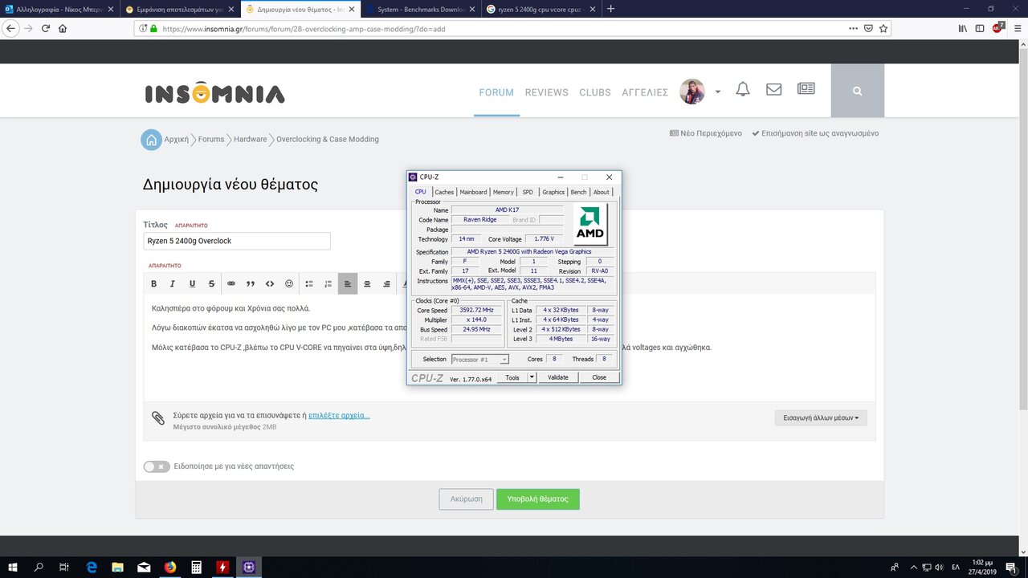Open the Εισαγωγή άλλων μέσων dropdown

point(820,417)
